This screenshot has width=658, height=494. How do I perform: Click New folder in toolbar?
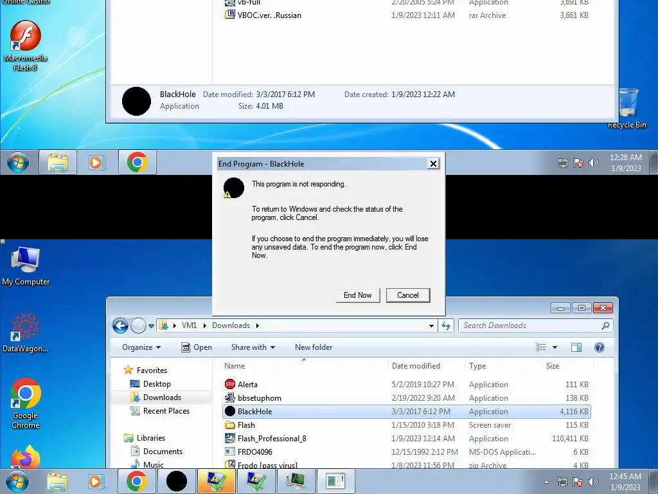[314, 347]
